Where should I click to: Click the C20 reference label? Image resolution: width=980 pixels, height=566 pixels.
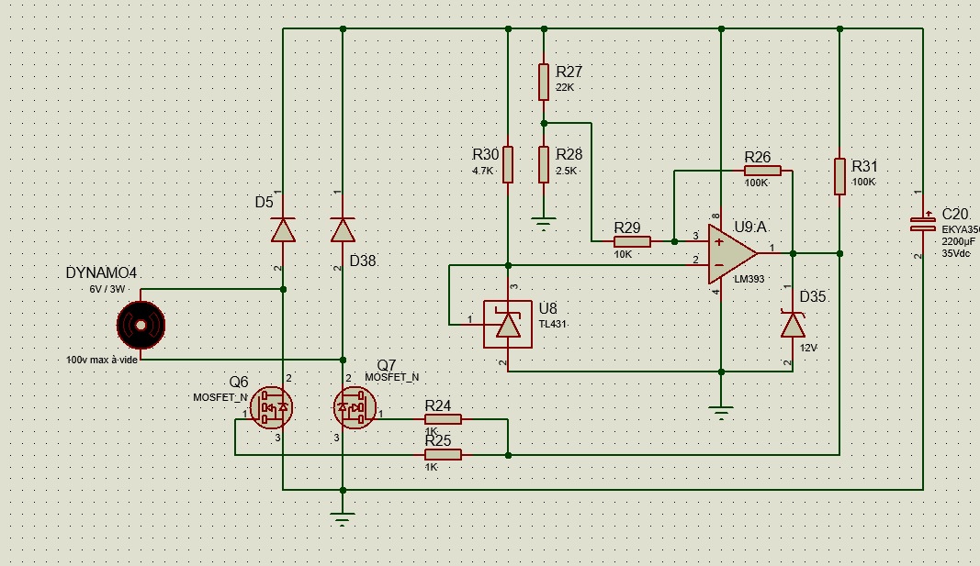click(x=955, y=215)
